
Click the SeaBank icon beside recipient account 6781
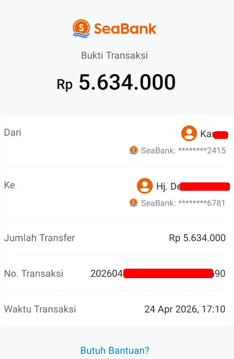[134, 203]
